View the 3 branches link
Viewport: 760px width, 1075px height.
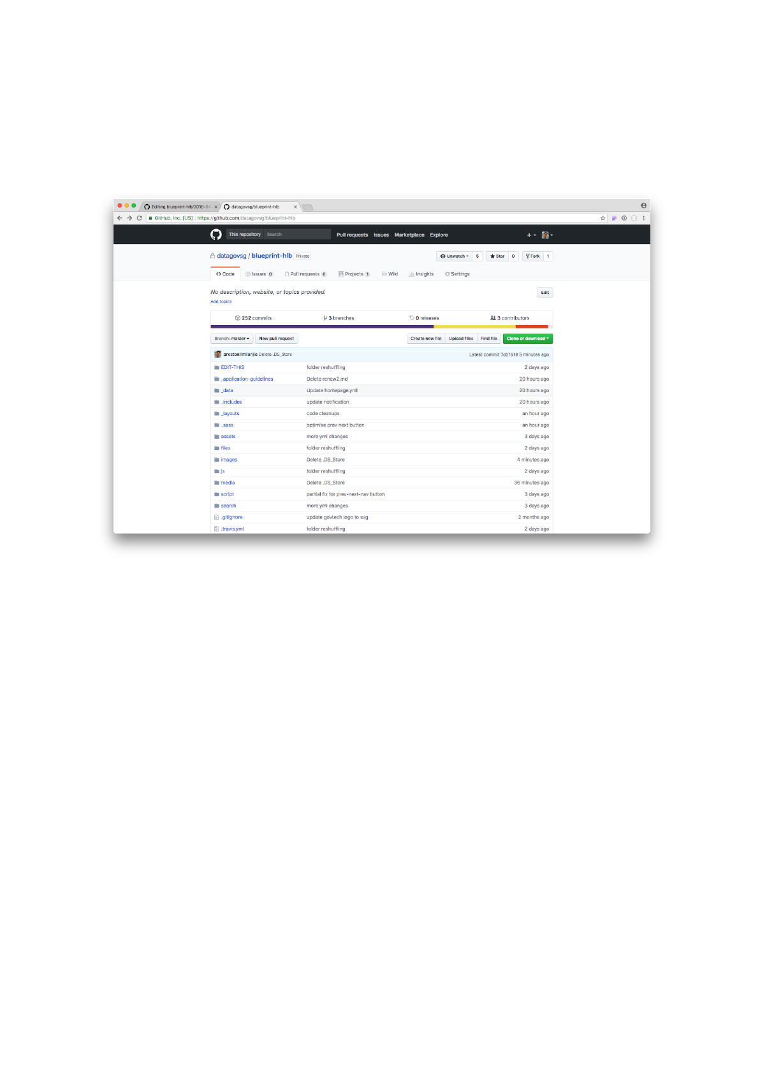[x=339, y=318]
